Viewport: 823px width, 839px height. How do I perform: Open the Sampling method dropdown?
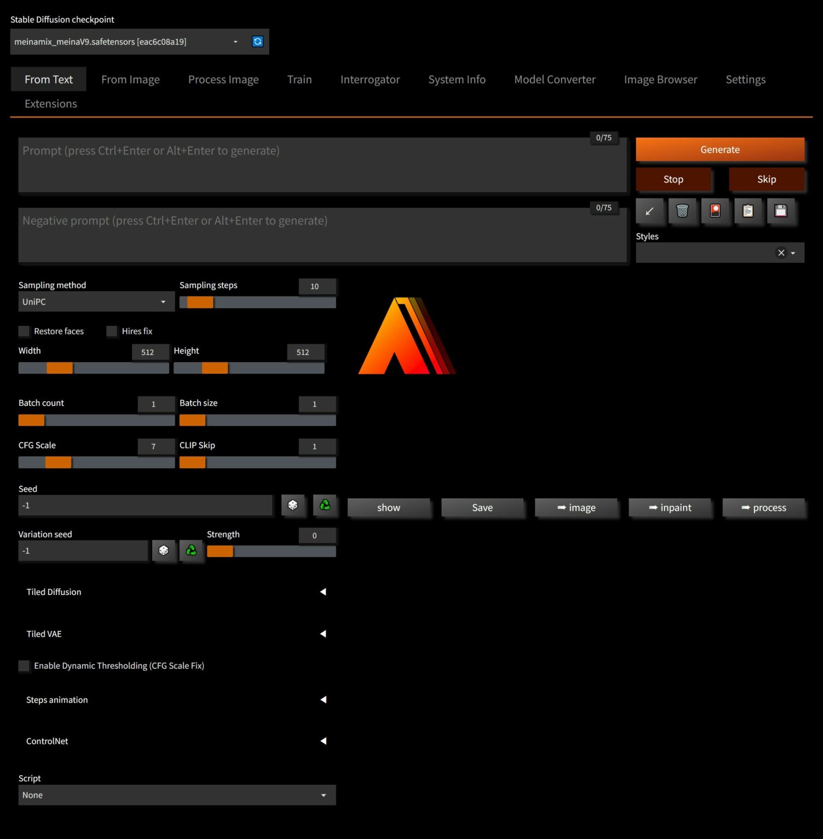[x=96, y=302]
